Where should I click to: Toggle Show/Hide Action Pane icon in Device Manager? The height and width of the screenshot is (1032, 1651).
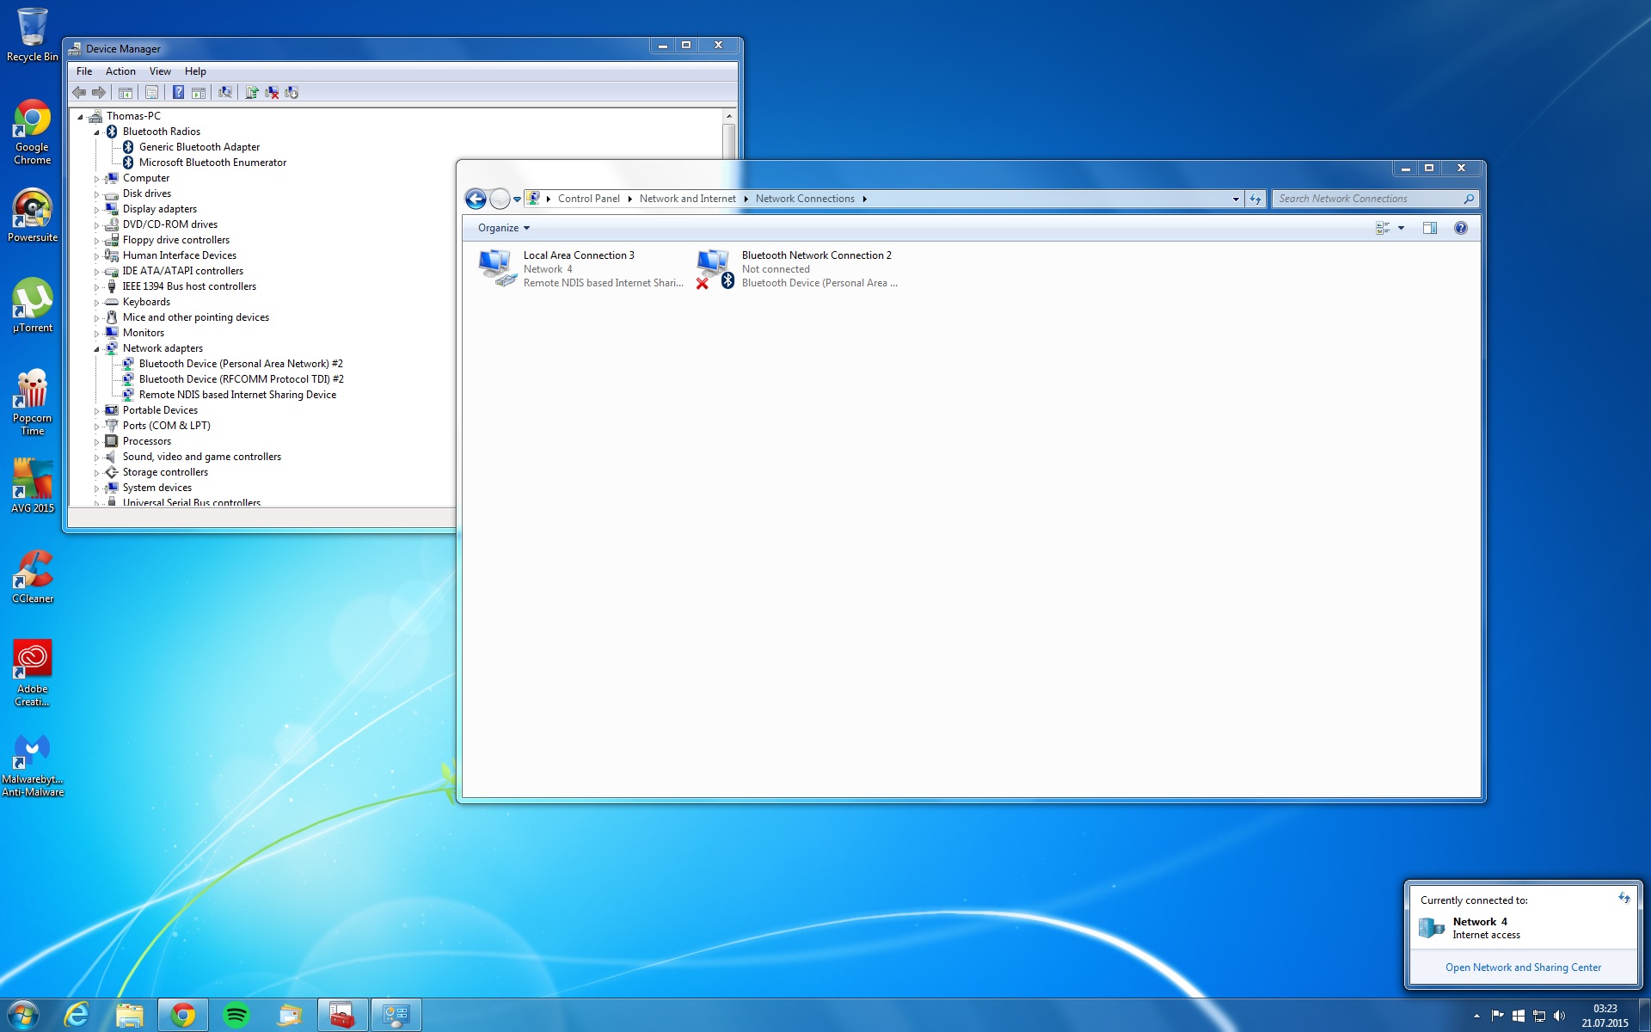coord(199,92)
